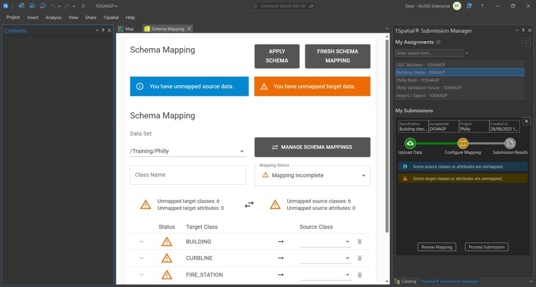Toggle auto-hide pin on Contents pane

103,31
